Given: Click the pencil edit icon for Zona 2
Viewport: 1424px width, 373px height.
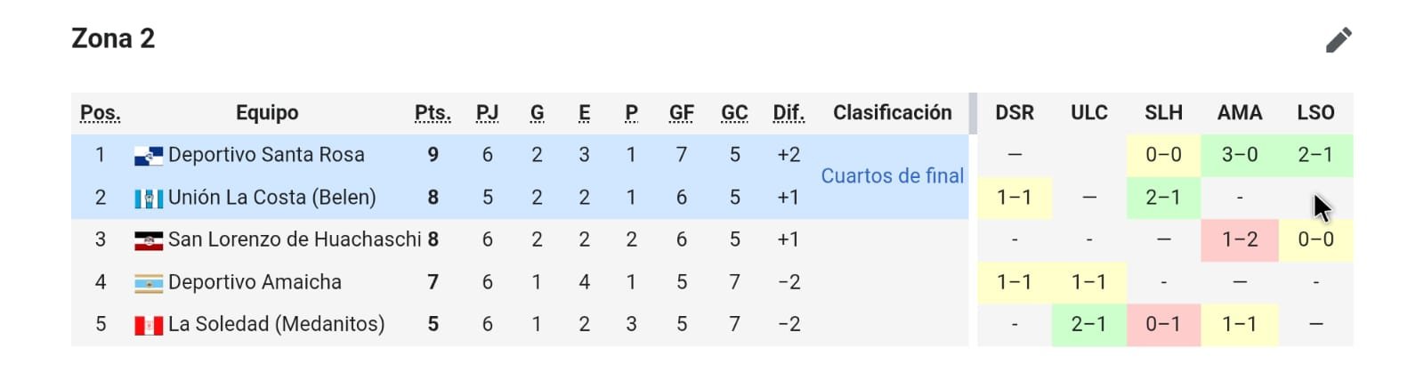Looking at the screenshot, I should [x=1338, y=40].
